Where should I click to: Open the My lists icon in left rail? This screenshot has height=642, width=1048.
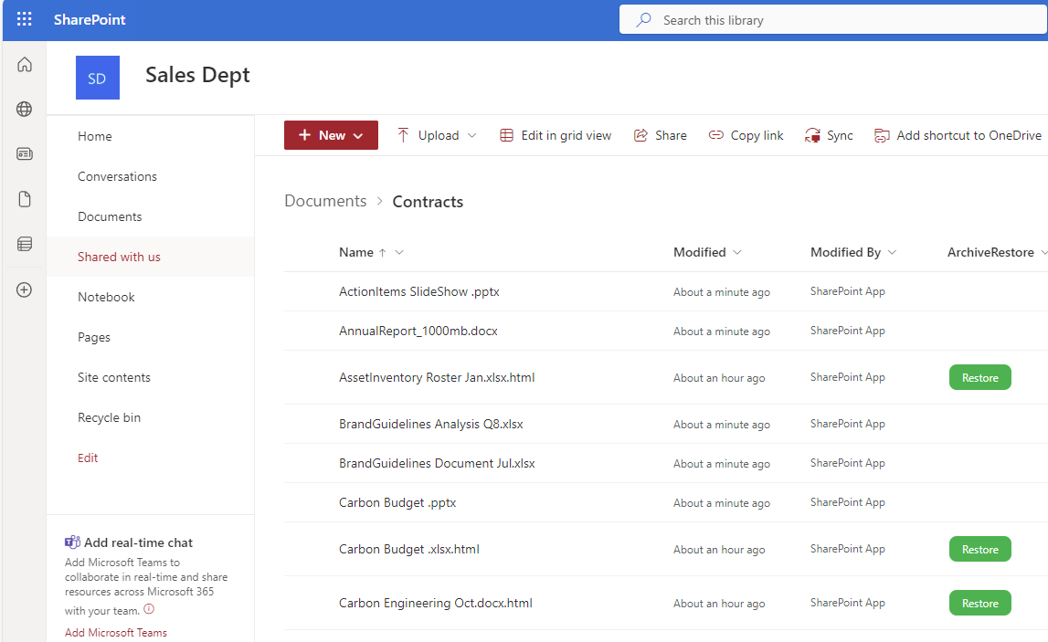click(x=24, y=244)
